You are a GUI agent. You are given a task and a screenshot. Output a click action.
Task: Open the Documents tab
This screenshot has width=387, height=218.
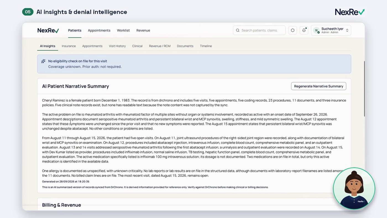(x=185, y=46)
